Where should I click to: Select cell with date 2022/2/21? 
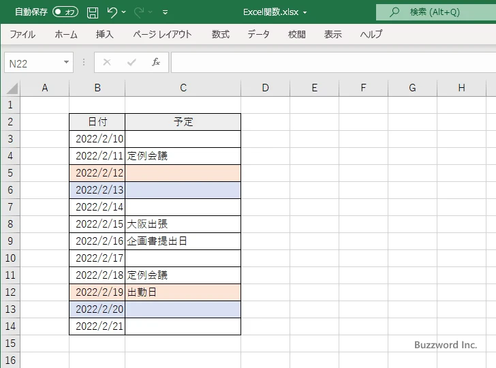pos(97,326)
